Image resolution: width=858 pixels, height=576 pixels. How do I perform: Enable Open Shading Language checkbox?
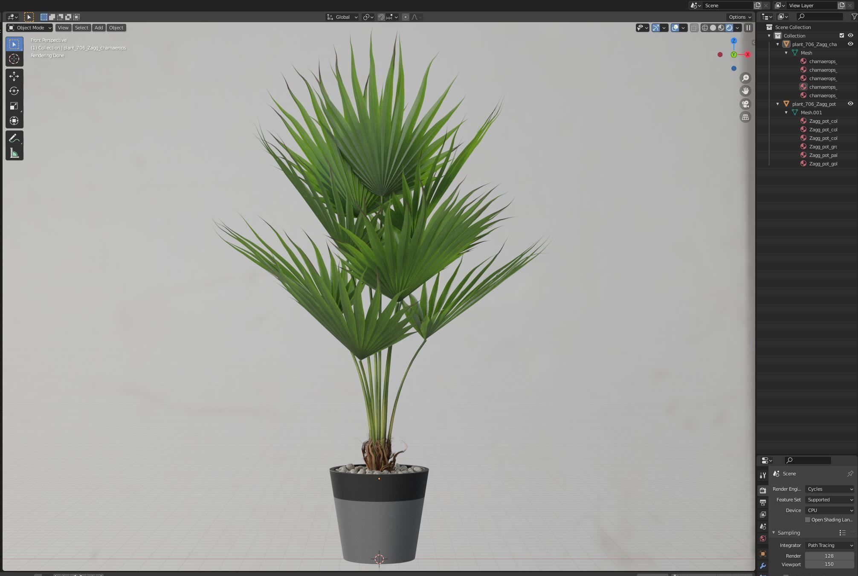coord(807,520)
